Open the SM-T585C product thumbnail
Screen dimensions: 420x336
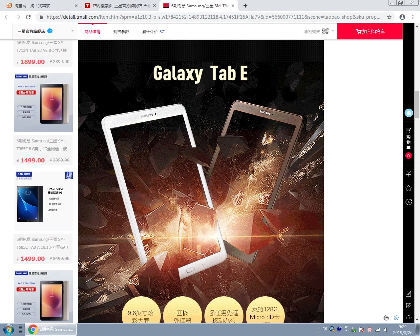pyautogui.click(x=43, y=201)
